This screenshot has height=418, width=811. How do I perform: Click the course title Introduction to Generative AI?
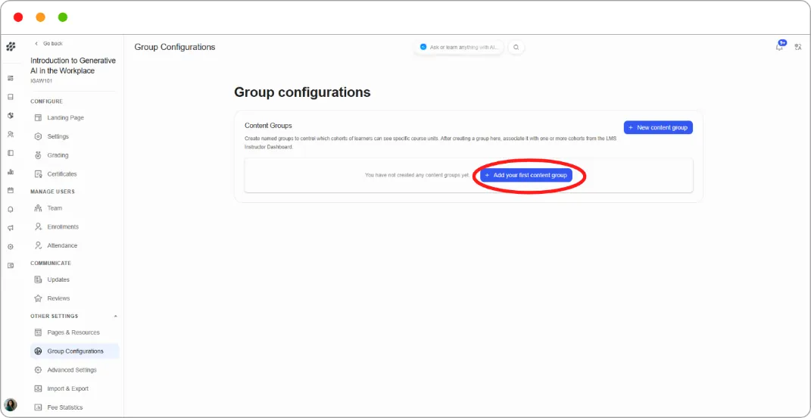click(x=73, y=66)
